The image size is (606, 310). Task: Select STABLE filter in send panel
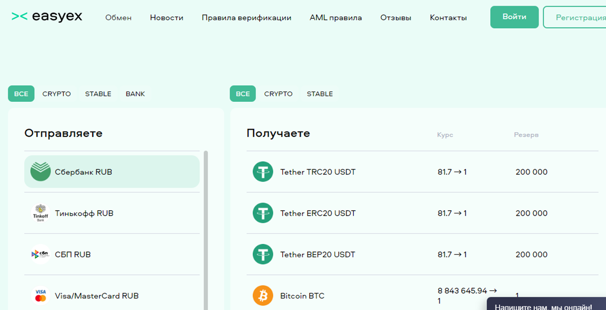click(98, 94)
